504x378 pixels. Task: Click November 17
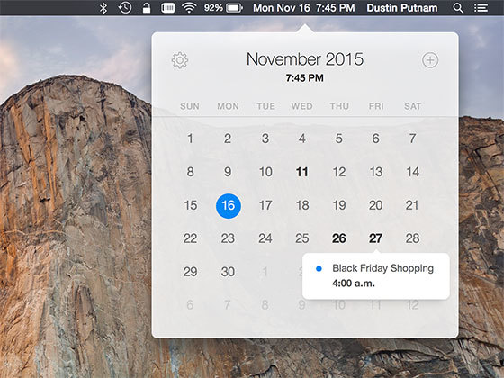point(265,205)
